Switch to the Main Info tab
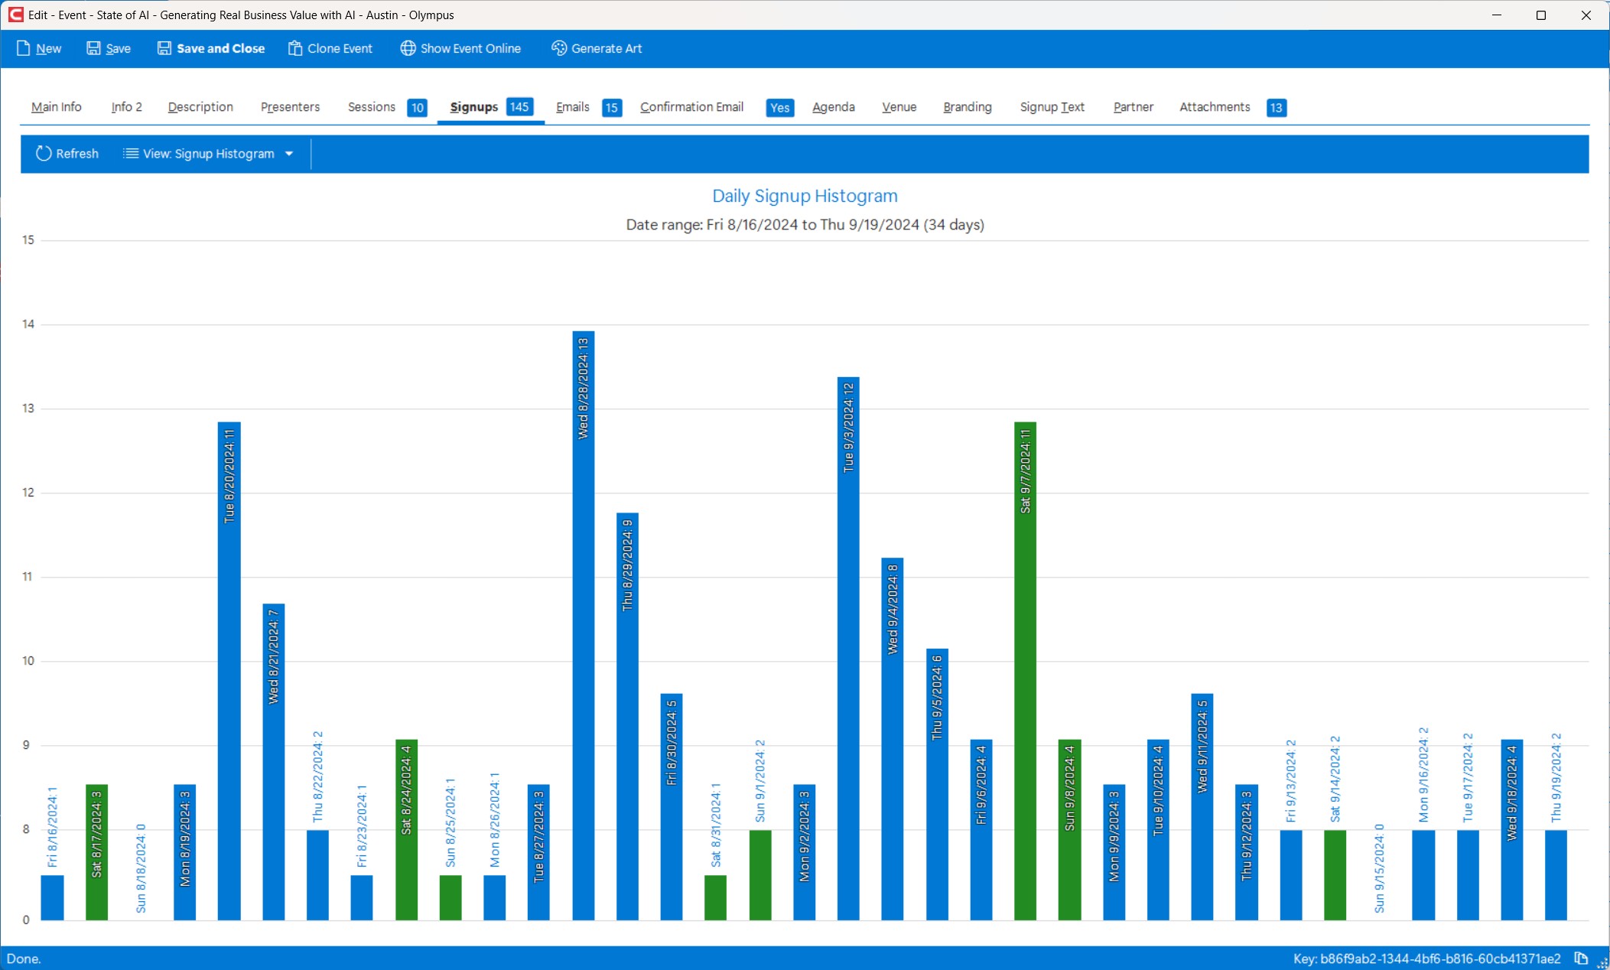Viewport: 1610px width, 970px height. pyautogui.click(x=57, y=107)
